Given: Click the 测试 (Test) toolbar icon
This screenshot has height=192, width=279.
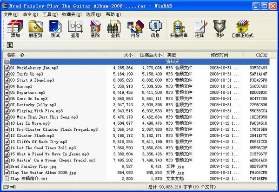Looking at the screenshot, I should pos(55,29).
